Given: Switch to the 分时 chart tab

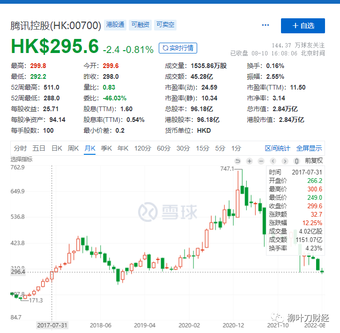Looking at the screenshot, I should [x=20, y=148].
